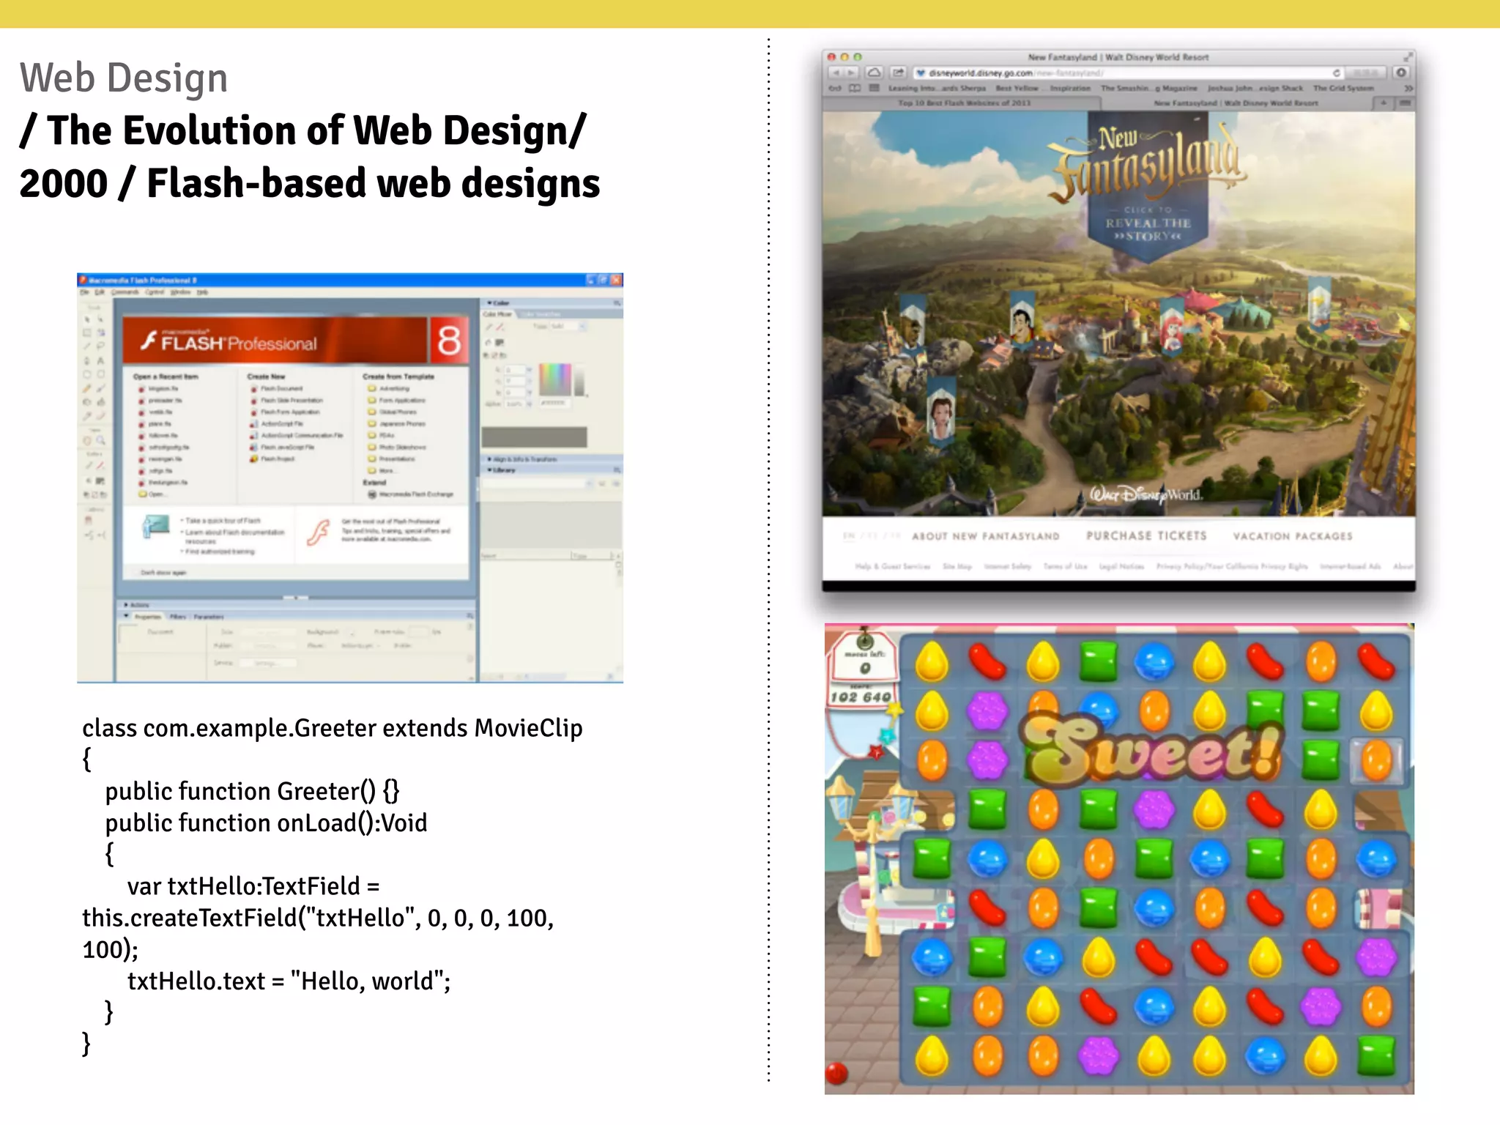Click the Open... folder link in recent items
1500x1125 pixels.
152,494
